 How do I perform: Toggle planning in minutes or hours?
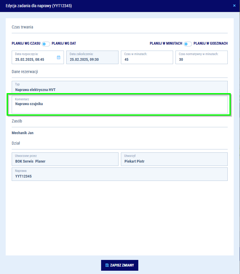pos(188,44)
